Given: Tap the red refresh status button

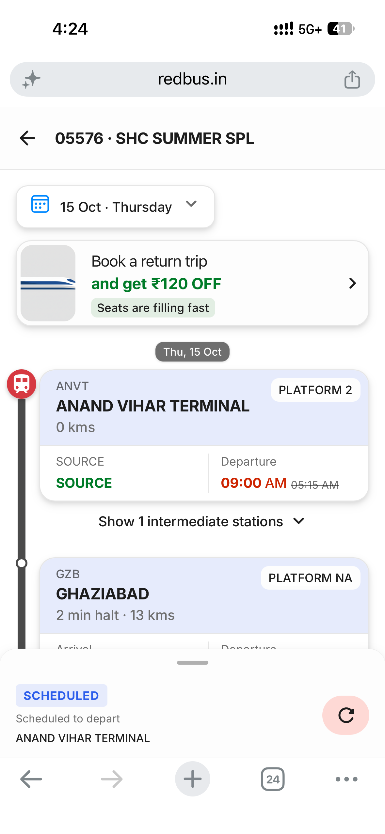Looking at the screenshot, I should coord(346,715).
